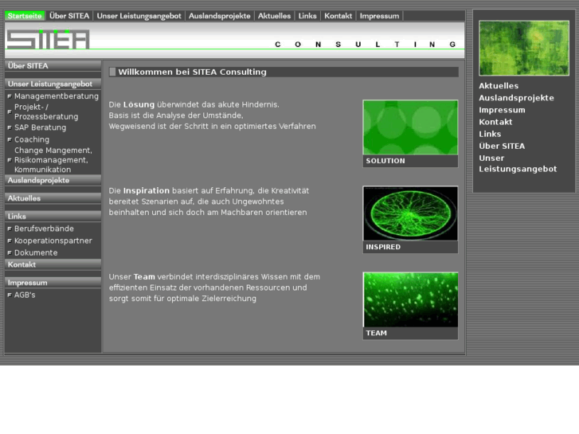Open Kooperationspartner in left sidebar
Image resolution: width=579 pixels, height=434 pixels.
(x=53, y=240)
